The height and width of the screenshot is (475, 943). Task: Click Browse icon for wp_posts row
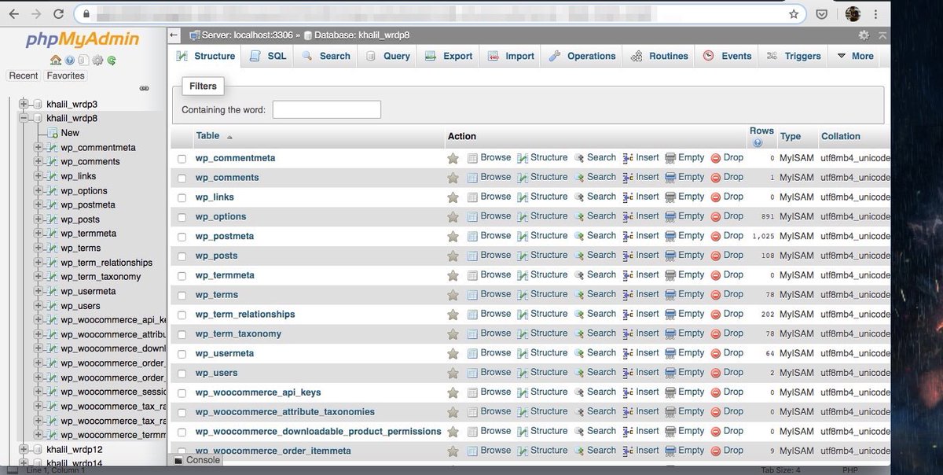472,256
